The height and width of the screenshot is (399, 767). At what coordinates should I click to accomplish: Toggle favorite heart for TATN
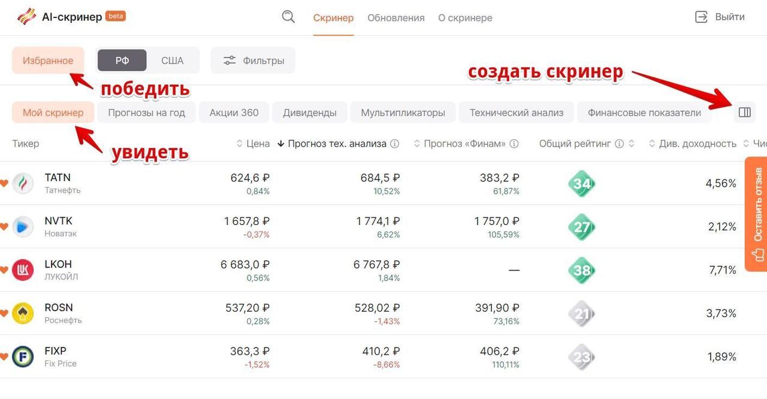pyautogui.click(x=4, y=183)
